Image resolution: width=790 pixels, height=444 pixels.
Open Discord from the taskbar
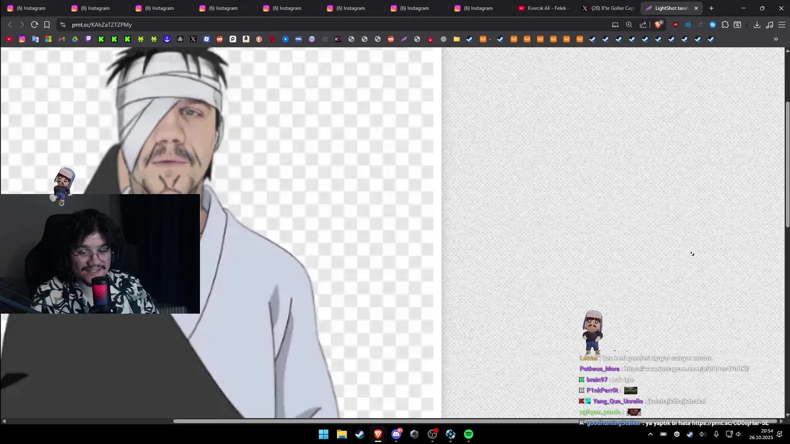(x=396, y=434)
